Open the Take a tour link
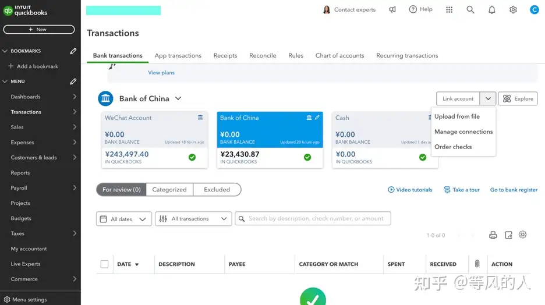Screen dimensions: 545x305 pos(462,190)
